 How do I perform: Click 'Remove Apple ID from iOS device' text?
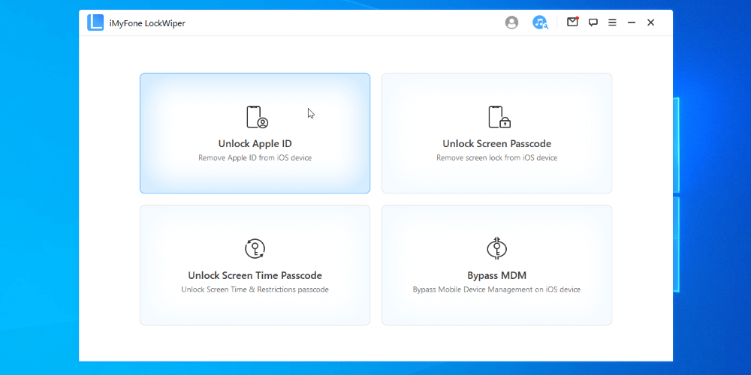(x=255, y=157)
